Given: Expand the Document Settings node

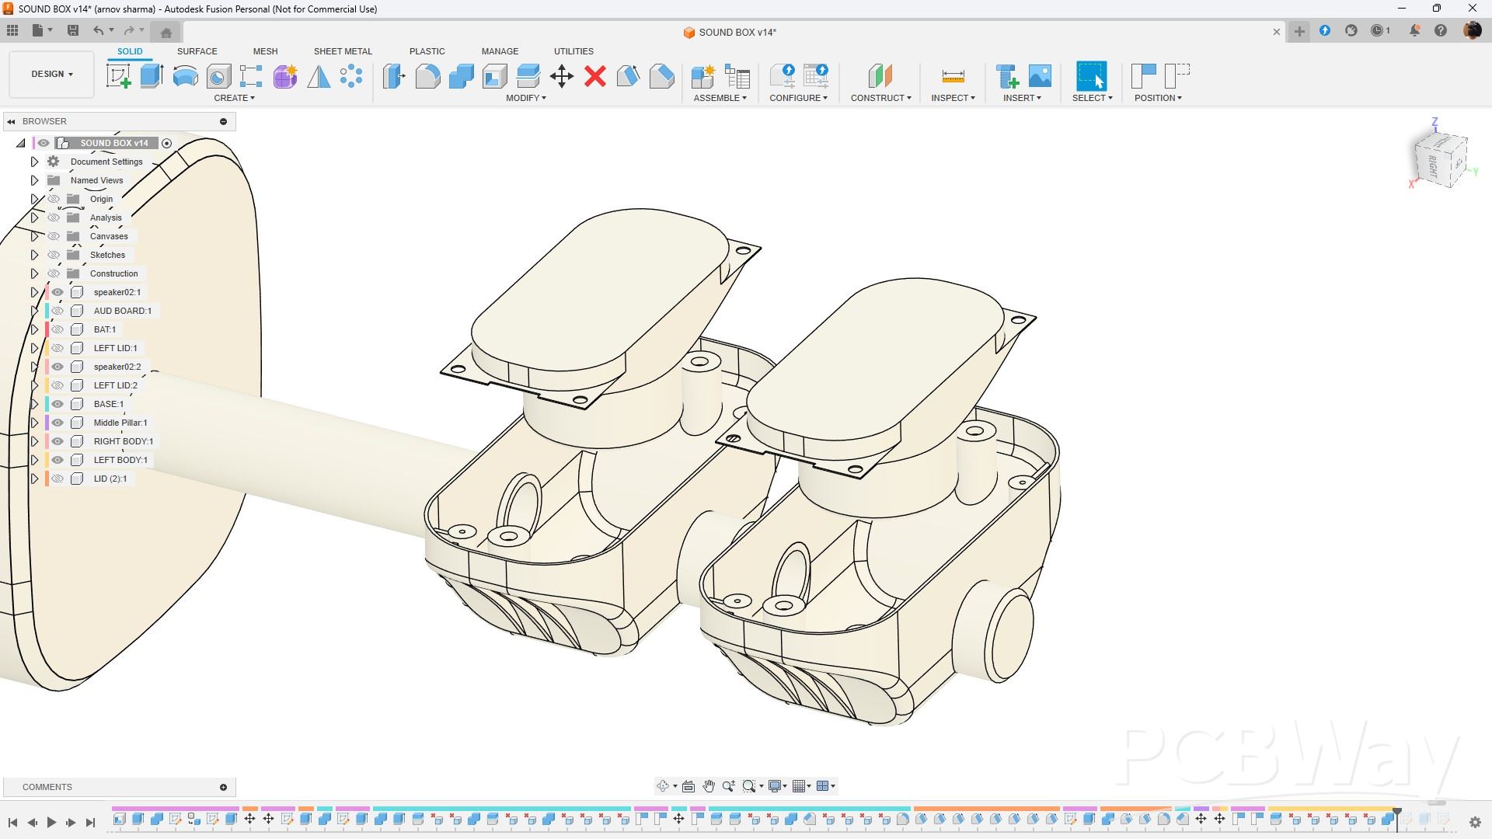Looking at the screenshot, I should (34, 162).
